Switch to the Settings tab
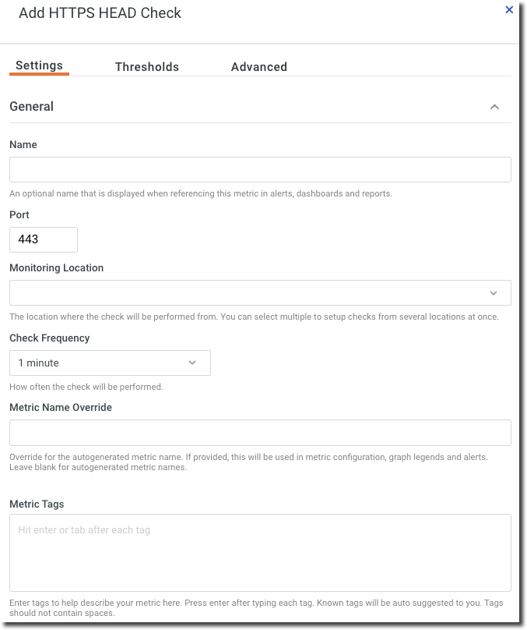This screenshot has width=527, height=630. click(x=39, y=66)
